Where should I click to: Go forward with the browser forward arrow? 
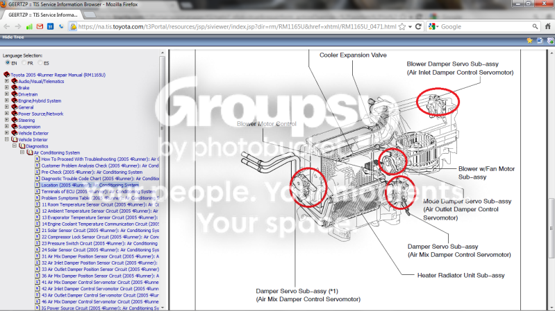pos(18,27)
